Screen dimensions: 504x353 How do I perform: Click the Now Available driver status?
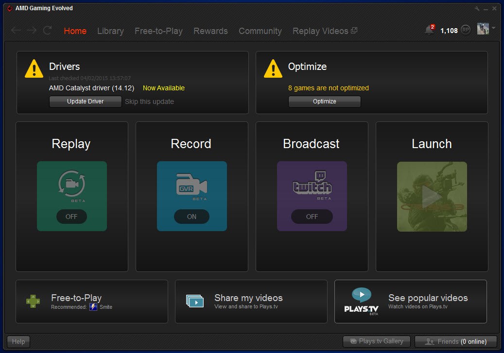(x=164, y=88)
